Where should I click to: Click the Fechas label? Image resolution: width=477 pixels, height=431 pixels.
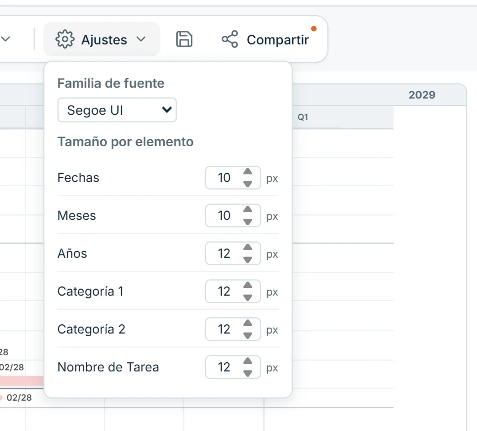pos(78,178)
